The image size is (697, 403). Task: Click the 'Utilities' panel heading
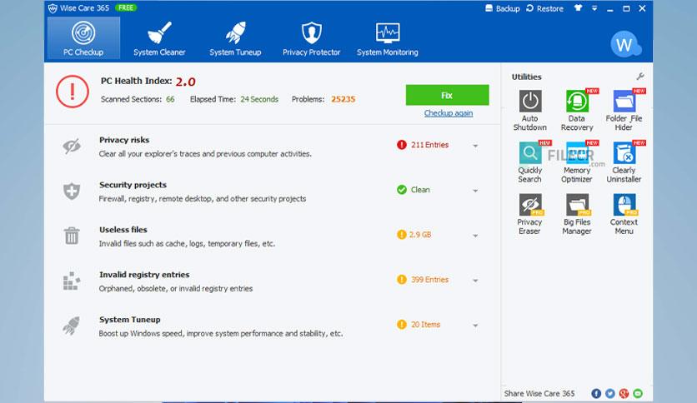526,77
